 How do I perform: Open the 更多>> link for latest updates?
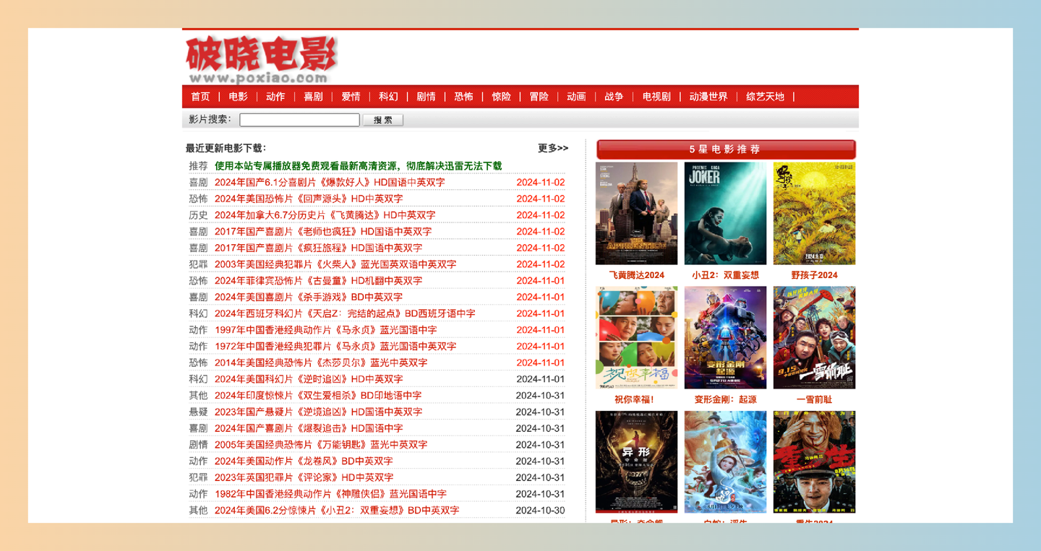tap(552, 147)
